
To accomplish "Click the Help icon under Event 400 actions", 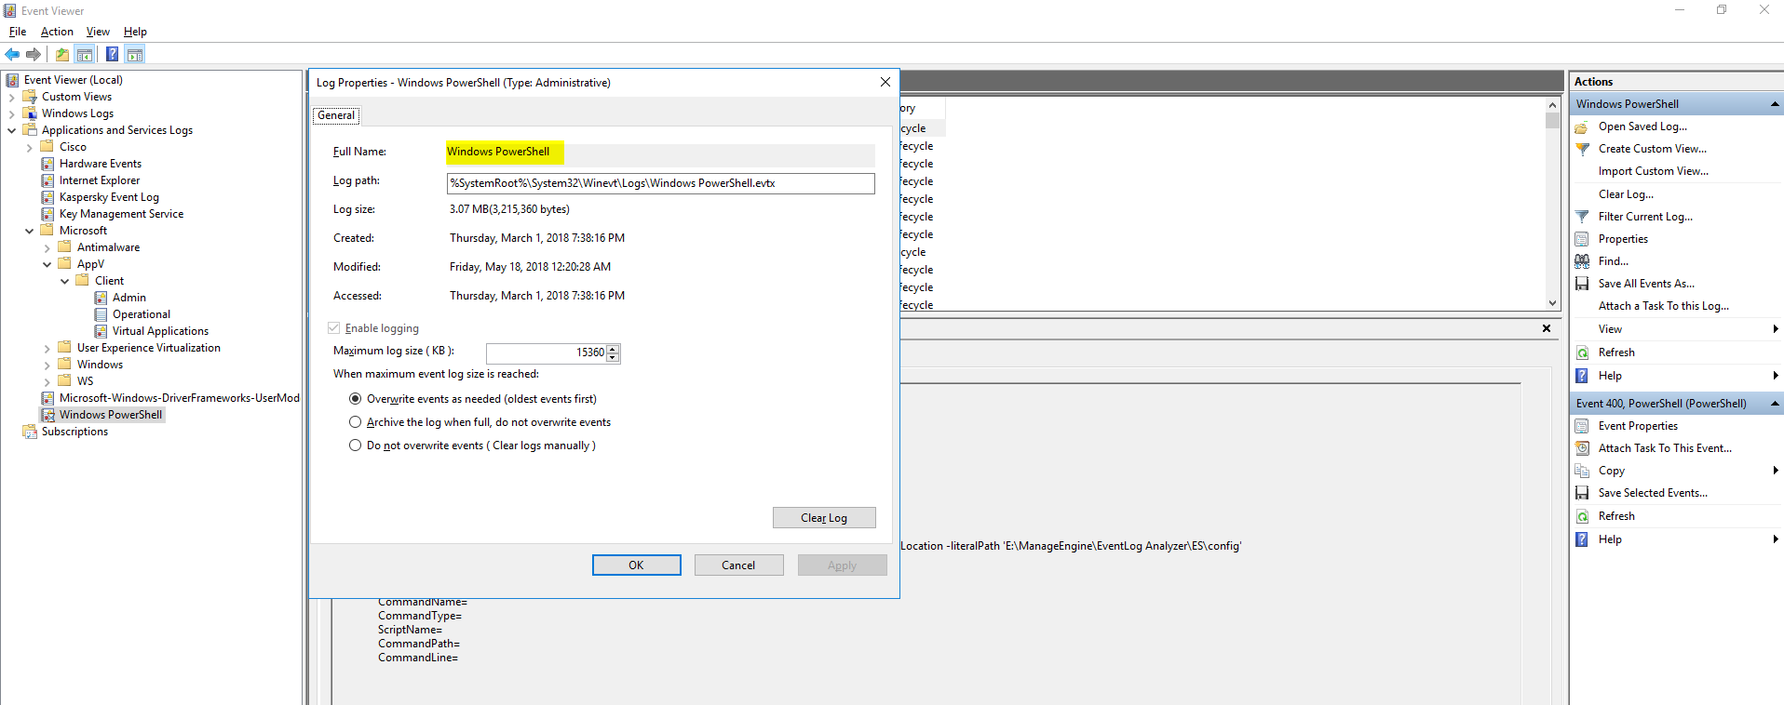I will [x=1582, y=539].
